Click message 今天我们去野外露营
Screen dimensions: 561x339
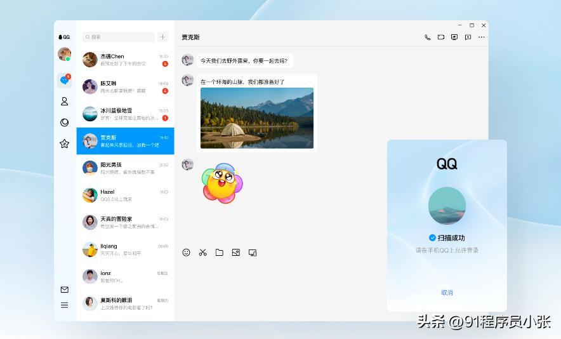click(244, 61)
